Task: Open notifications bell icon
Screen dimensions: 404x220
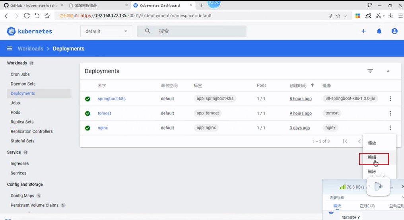Action: tap(379, 31)
